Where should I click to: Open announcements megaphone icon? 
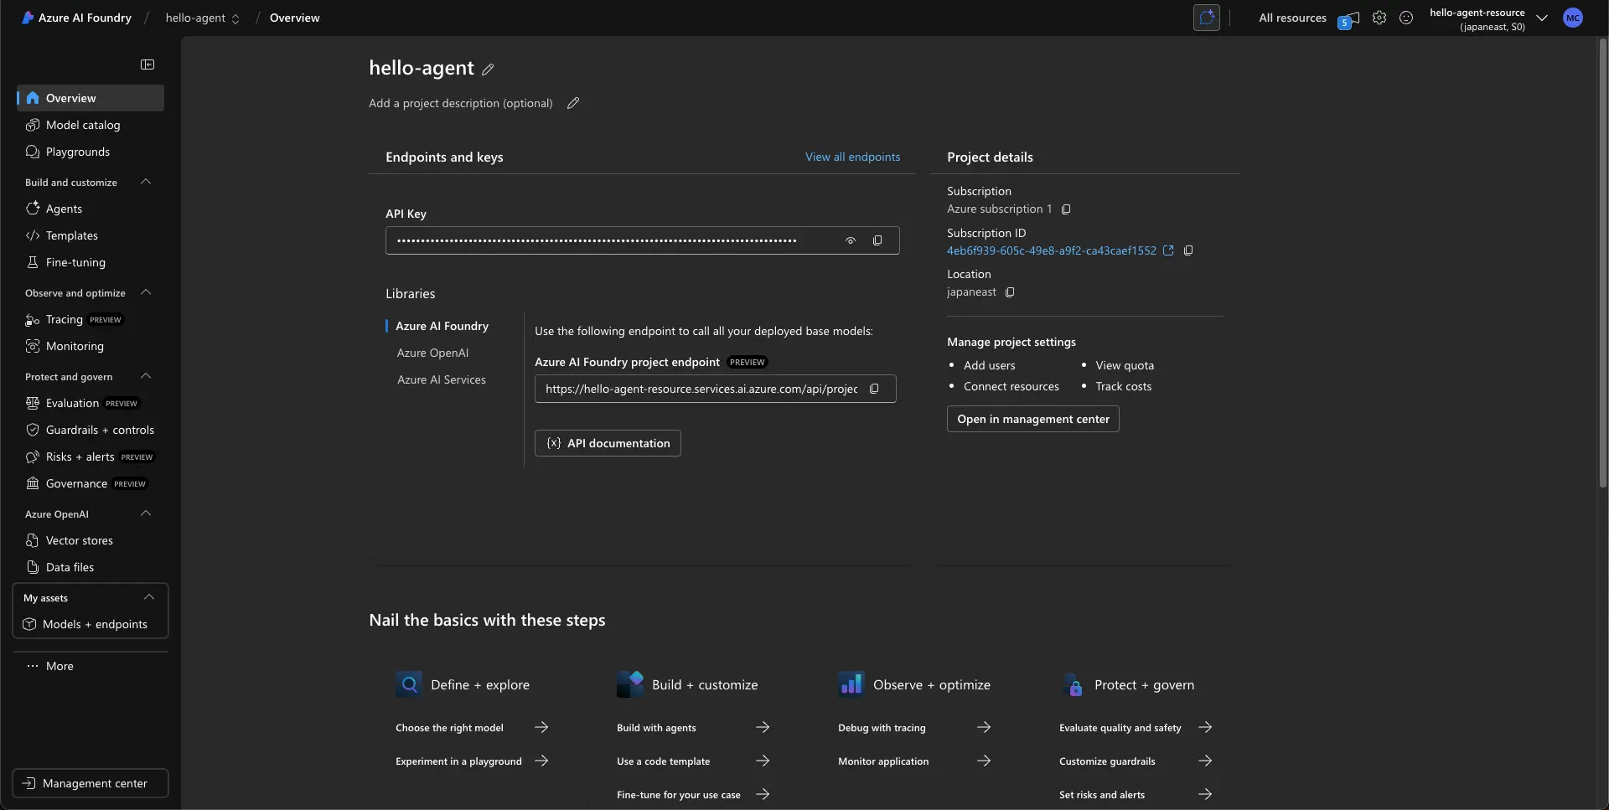click(1349, 18)
